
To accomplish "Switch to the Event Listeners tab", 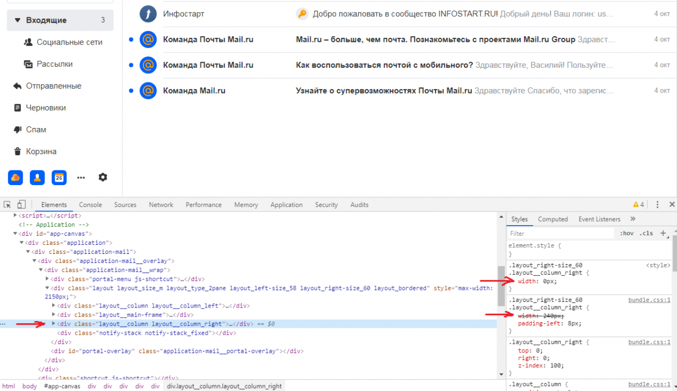I will pos(599,219).
